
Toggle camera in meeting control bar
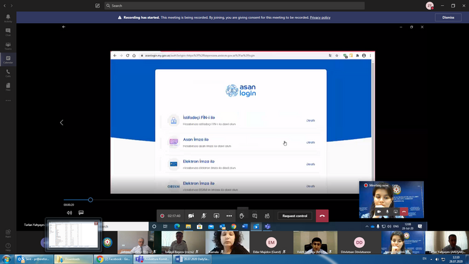tap(191, 216)
